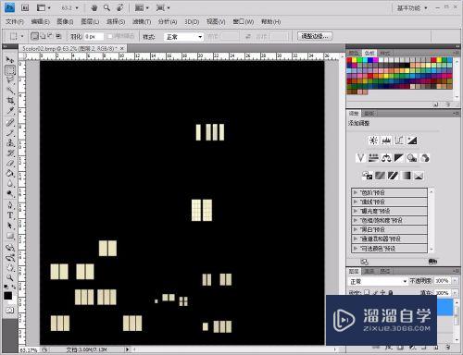This screenshot has width=463, height=355.
Task: Toggle Quick Mask mode
Action: 10,310
